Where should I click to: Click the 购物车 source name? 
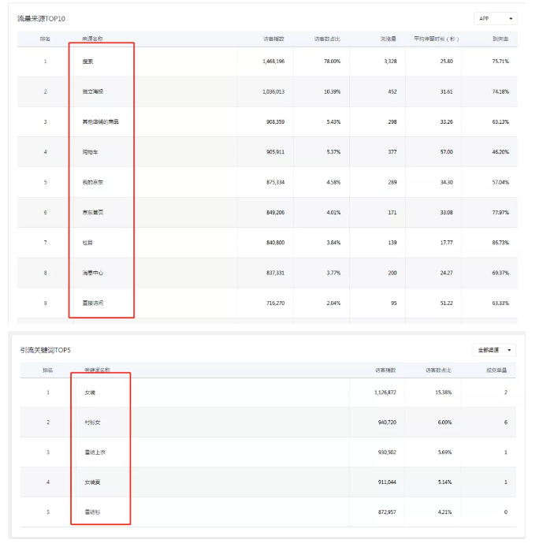pos(91,152)
